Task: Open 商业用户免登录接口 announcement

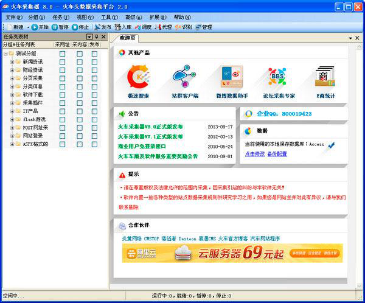Action: (142, 147)
